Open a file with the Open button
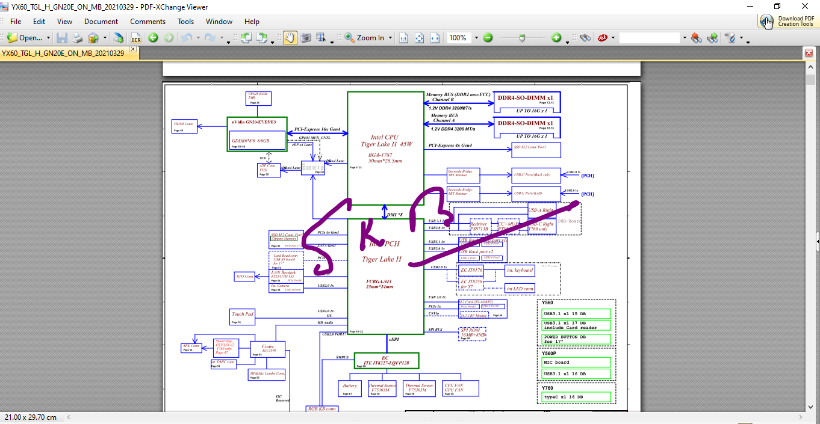Screen dimensions: 820x424 pyautogui.click(x=25, y=37)
